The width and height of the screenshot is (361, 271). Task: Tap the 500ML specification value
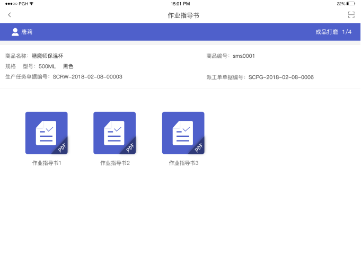coord(47,66)
